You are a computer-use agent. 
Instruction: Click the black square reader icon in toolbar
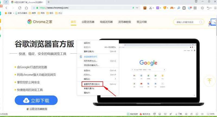point(184,8)
